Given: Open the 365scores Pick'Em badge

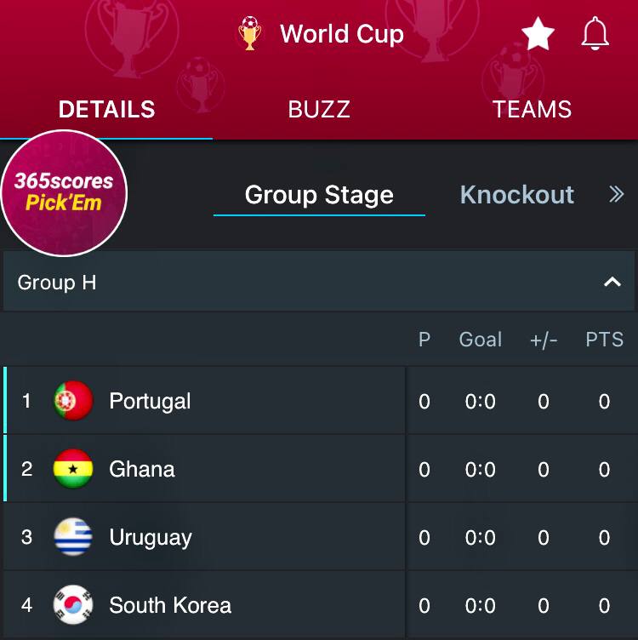Looking at the screenshot, I should pos(64,193).
